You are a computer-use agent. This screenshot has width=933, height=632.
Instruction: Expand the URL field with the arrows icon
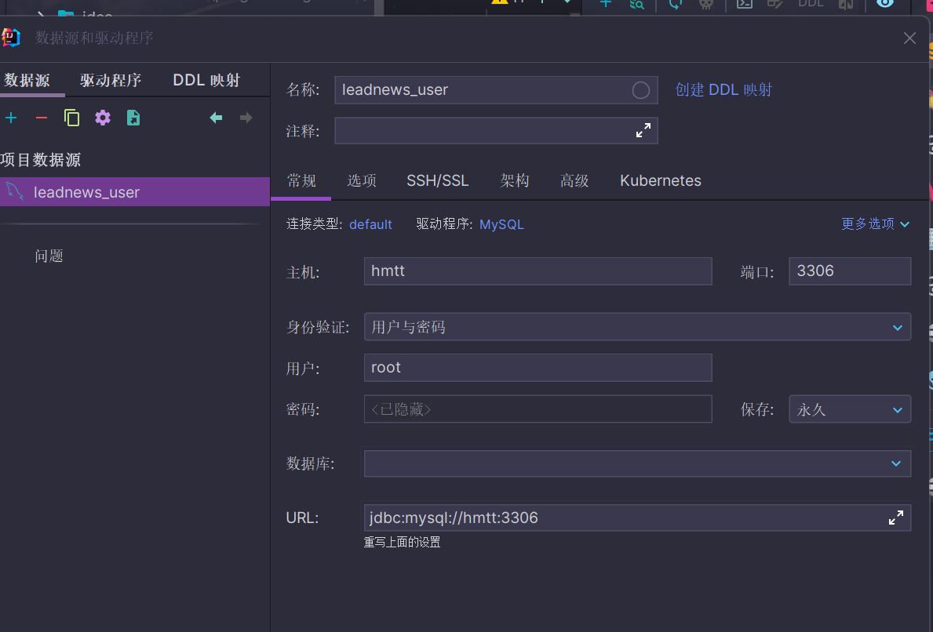[895, 518]
